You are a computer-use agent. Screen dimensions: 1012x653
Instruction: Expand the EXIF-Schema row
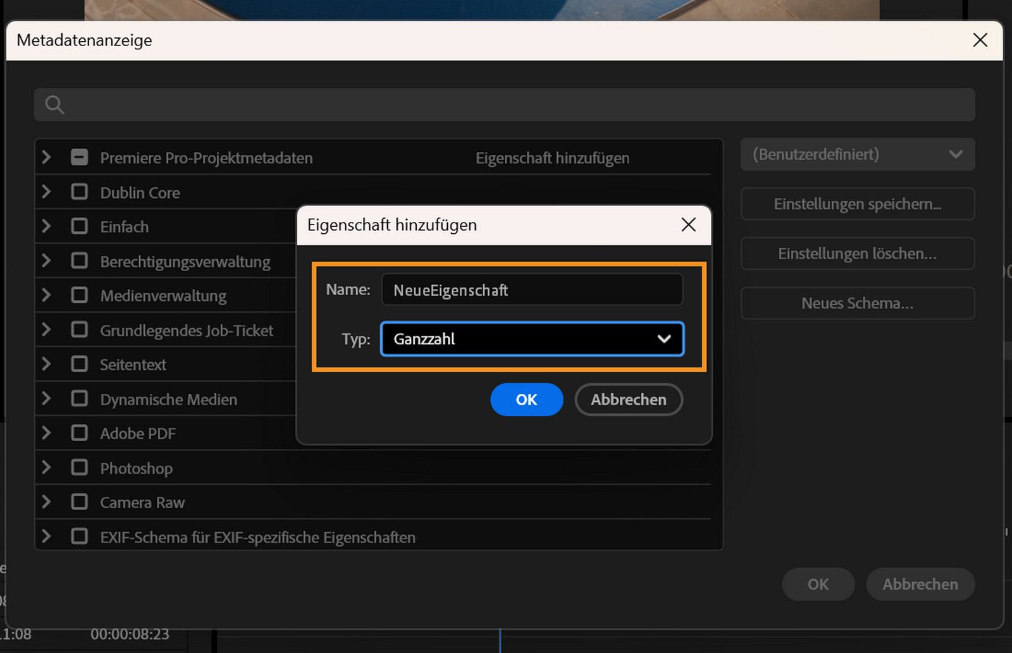click(46, 536)
